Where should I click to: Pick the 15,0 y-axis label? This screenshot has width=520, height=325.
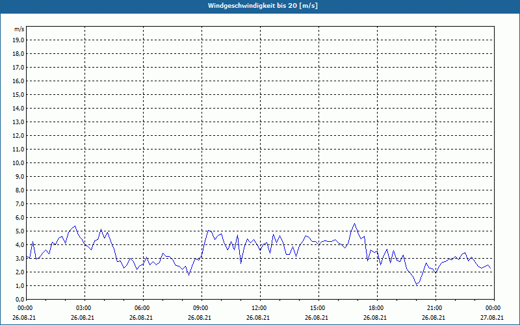click(18, 94)
